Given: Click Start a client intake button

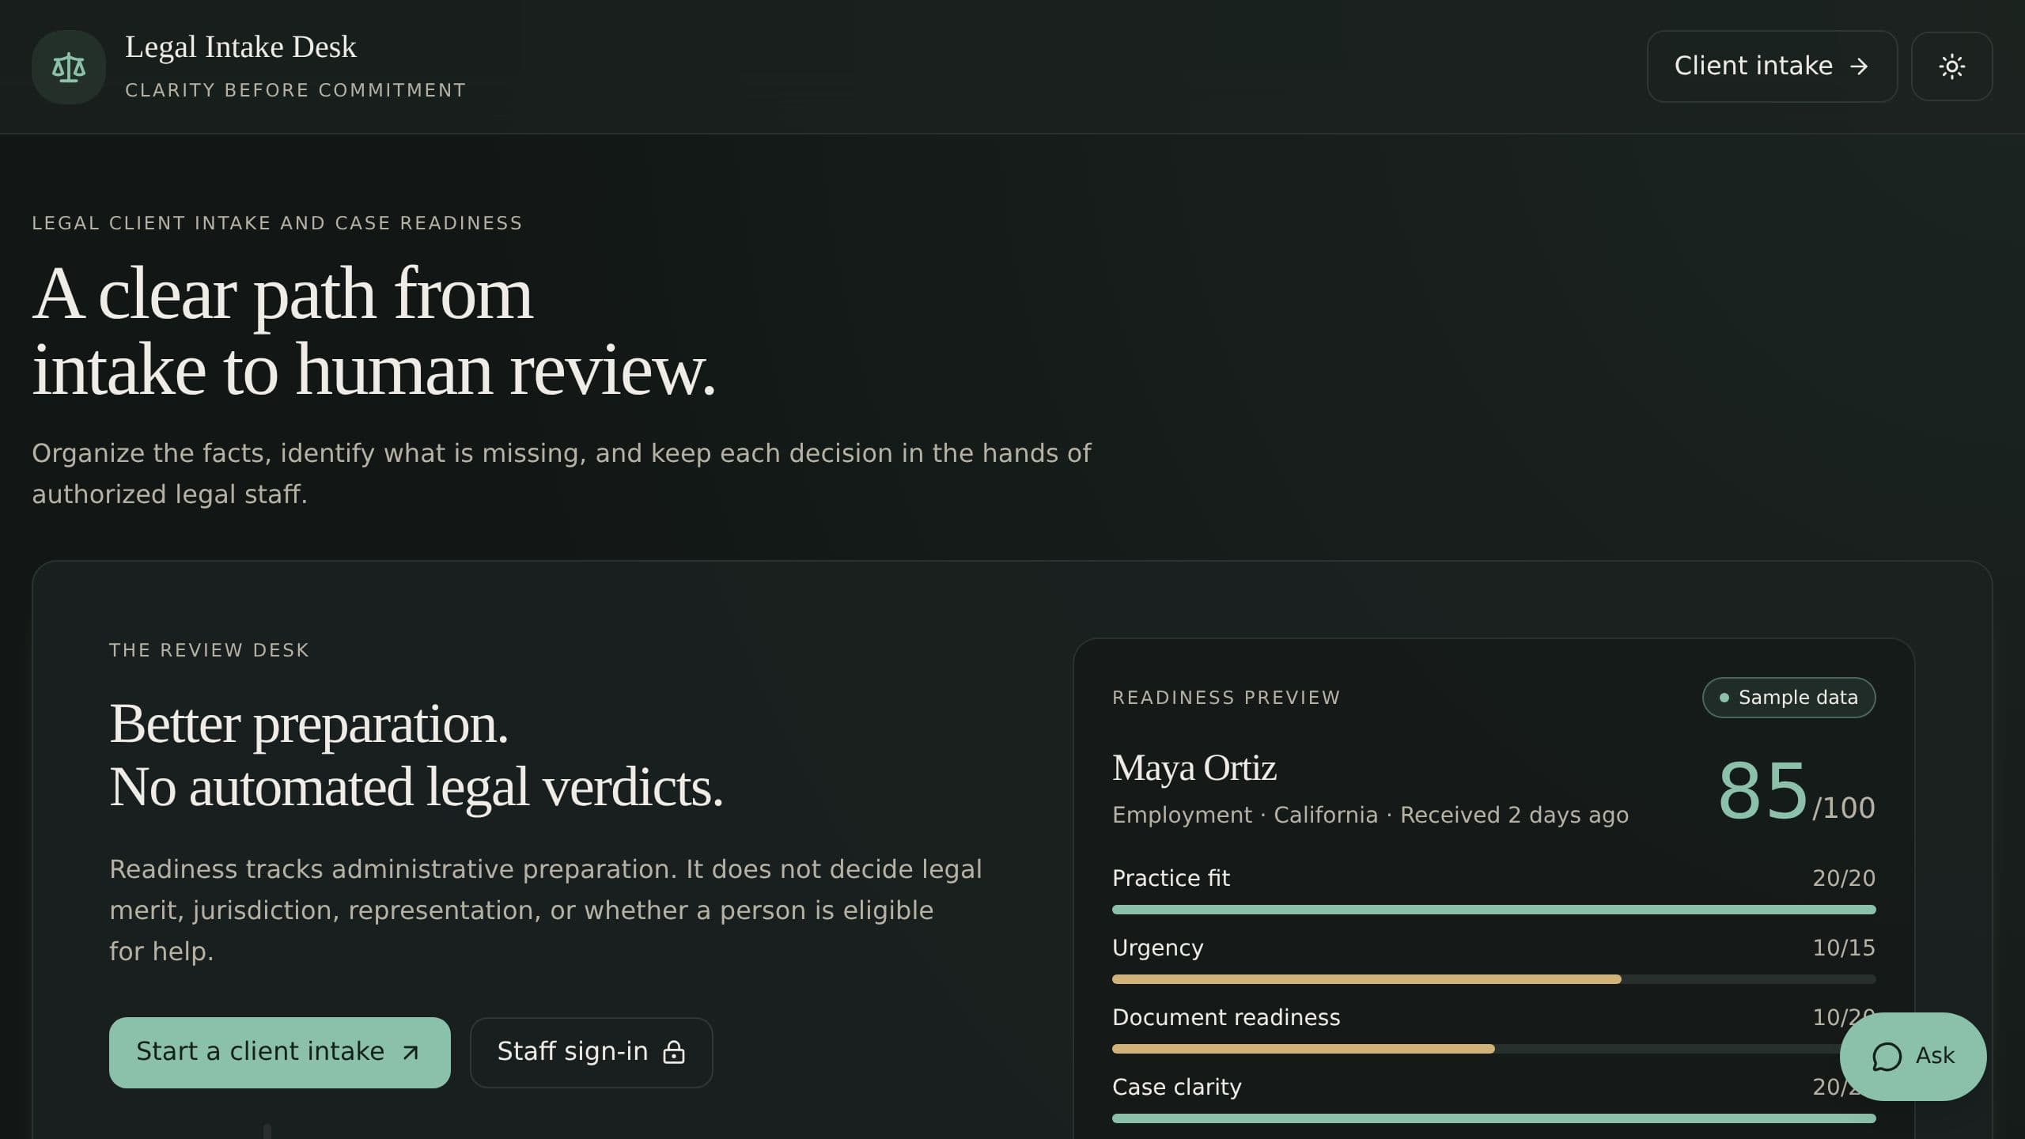Looking at the screenshot, I should (280, 1052).
